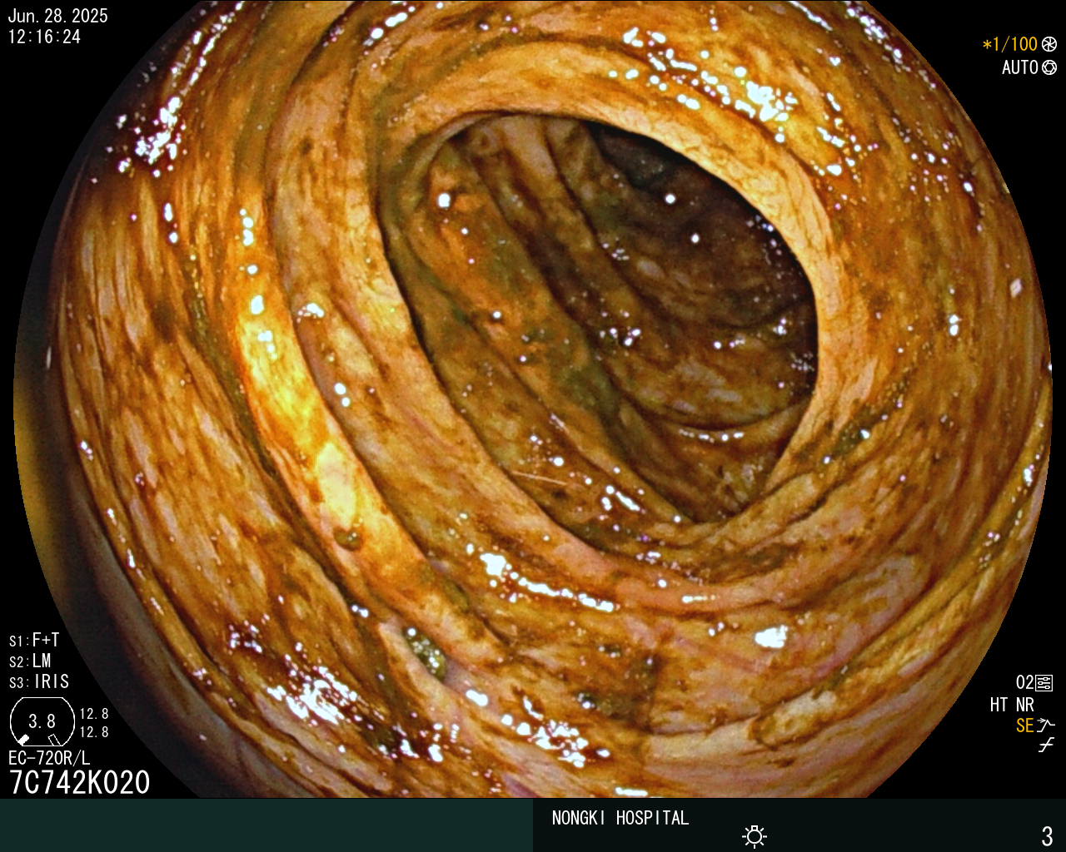Click the "HT NR" indicator text
Image resolution: width=1066 pixels, height=852 pixels.
click(1012, 705)
